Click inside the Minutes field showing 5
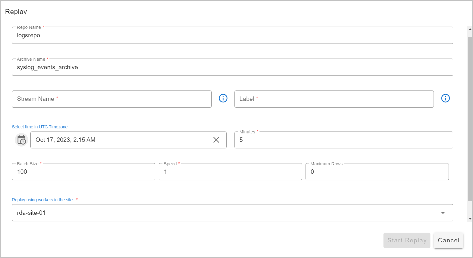Image resolution: width=473 pixels, height=258 pixels. [x=344, y=140]
